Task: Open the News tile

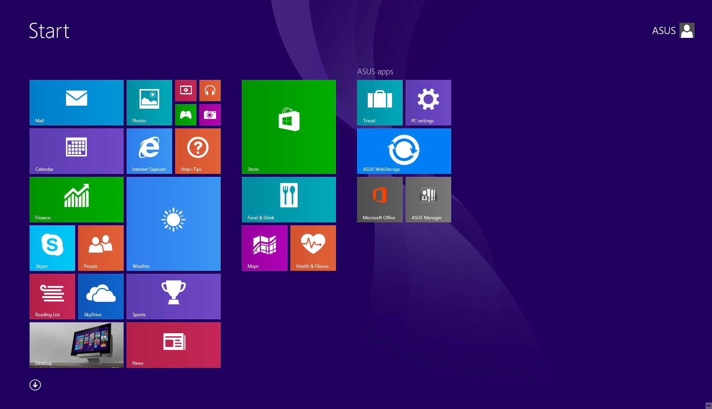Action: (x=174, y=345)
